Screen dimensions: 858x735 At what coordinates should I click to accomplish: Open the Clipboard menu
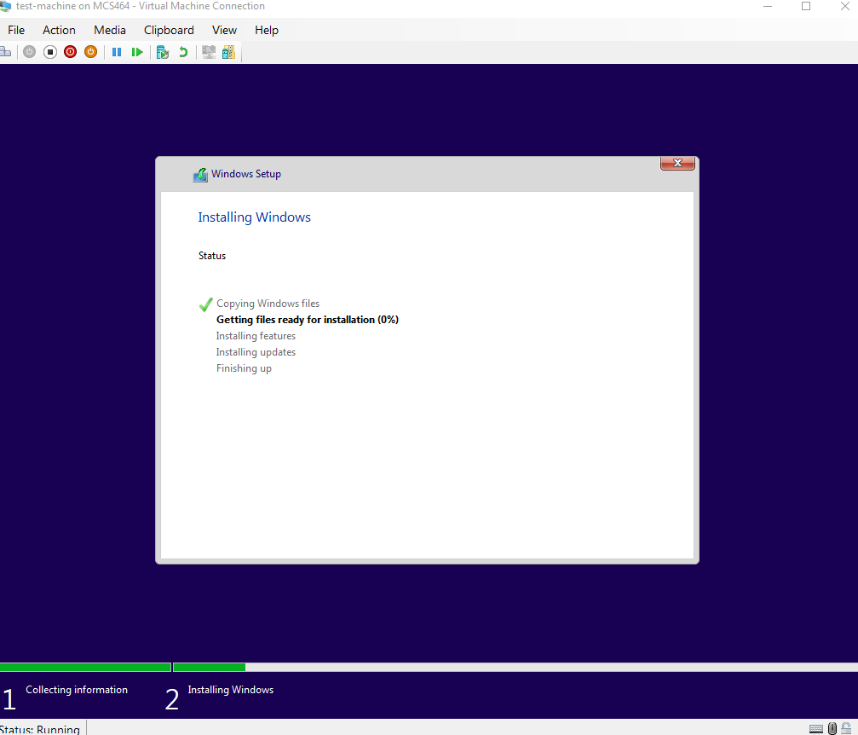169,30
